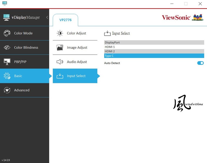Click the PBP/PIP monitor icon

(7, 62)
